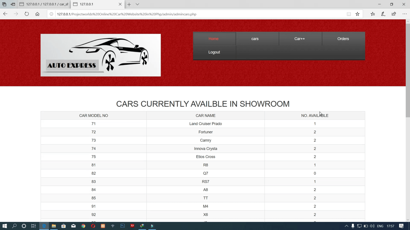410x230 pixels.
Task: Click the Logout link
Action: point(214,52)
